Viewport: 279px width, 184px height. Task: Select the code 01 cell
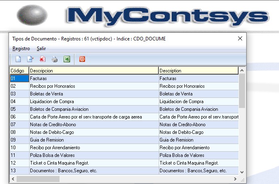19,78
